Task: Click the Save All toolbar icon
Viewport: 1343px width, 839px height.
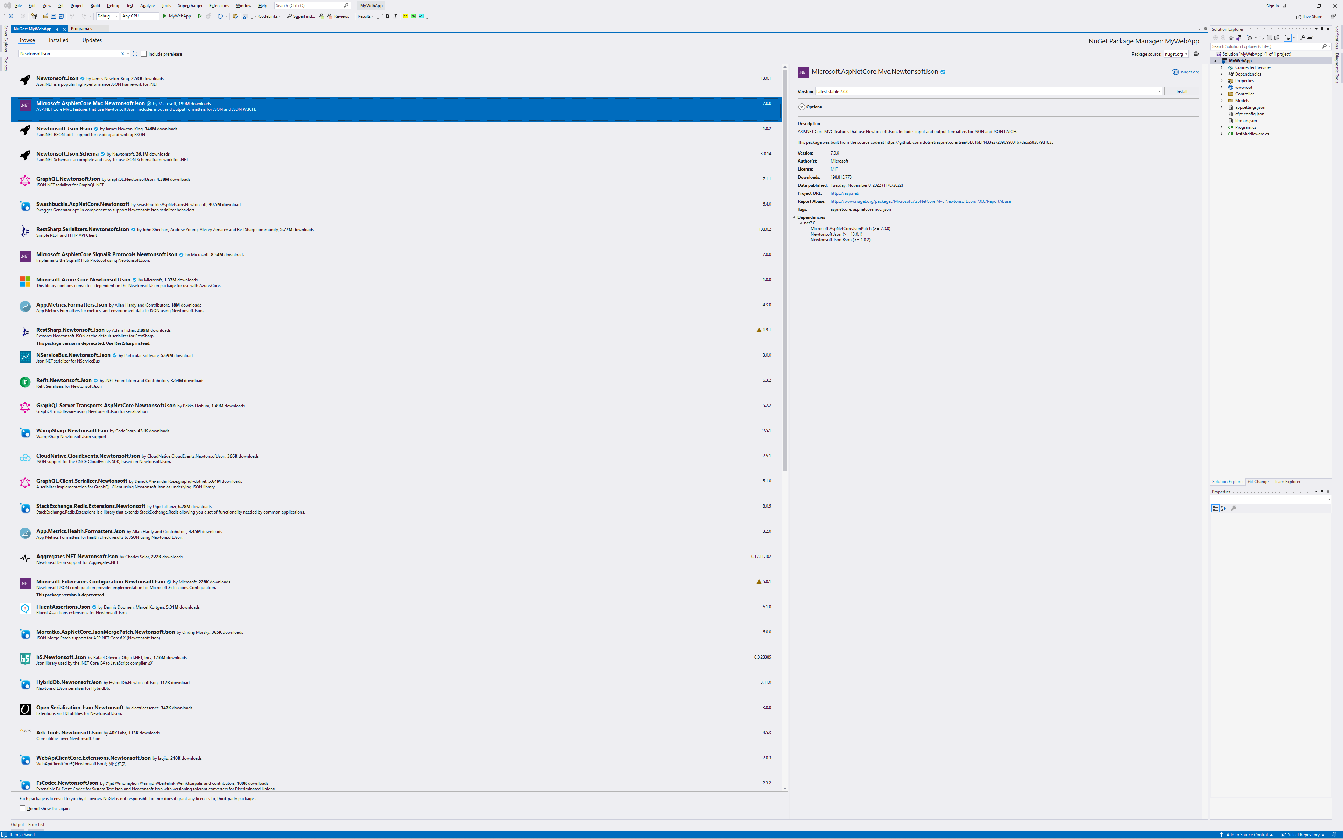Action: point(61,16)
